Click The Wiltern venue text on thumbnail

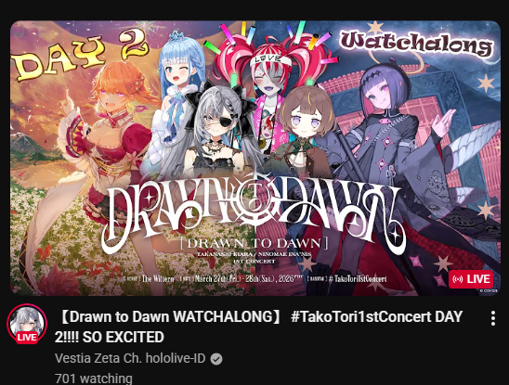coord(158,279)
